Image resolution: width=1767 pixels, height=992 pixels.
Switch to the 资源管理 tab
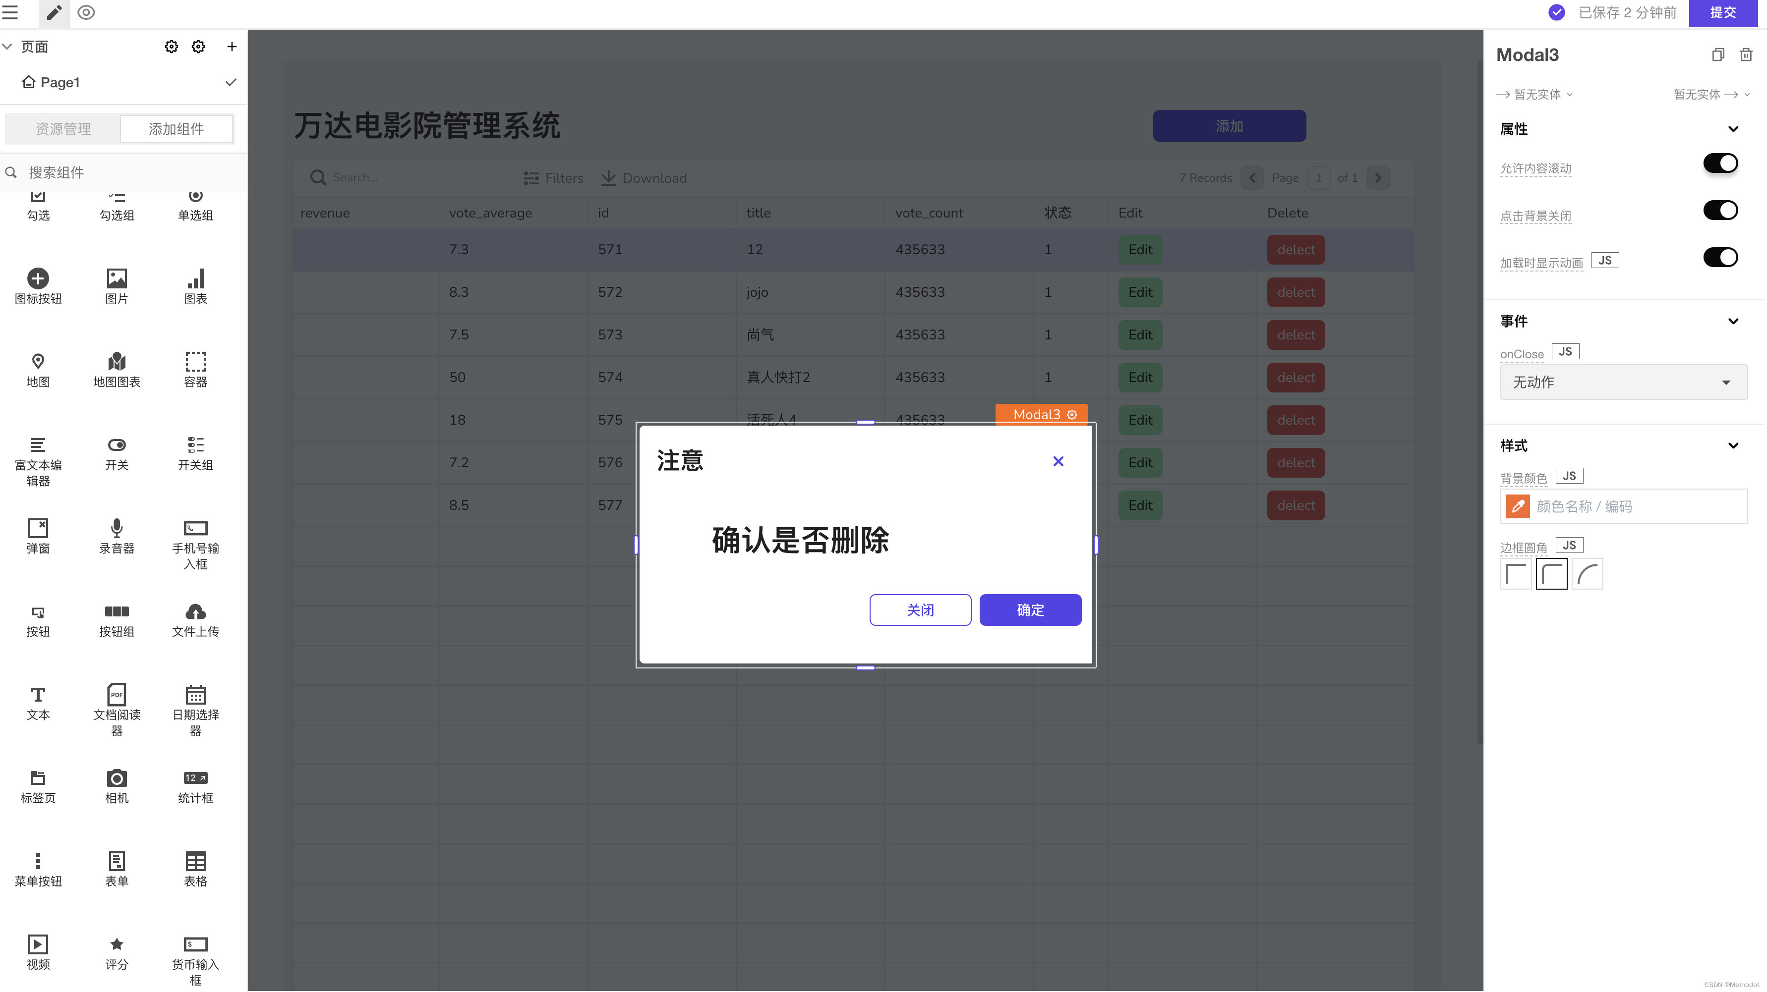(63, 129)
